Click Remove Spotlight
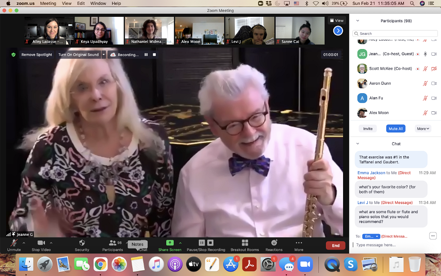Image resolution: width=441 pixels, height=276 pixels. pos(37,55)
